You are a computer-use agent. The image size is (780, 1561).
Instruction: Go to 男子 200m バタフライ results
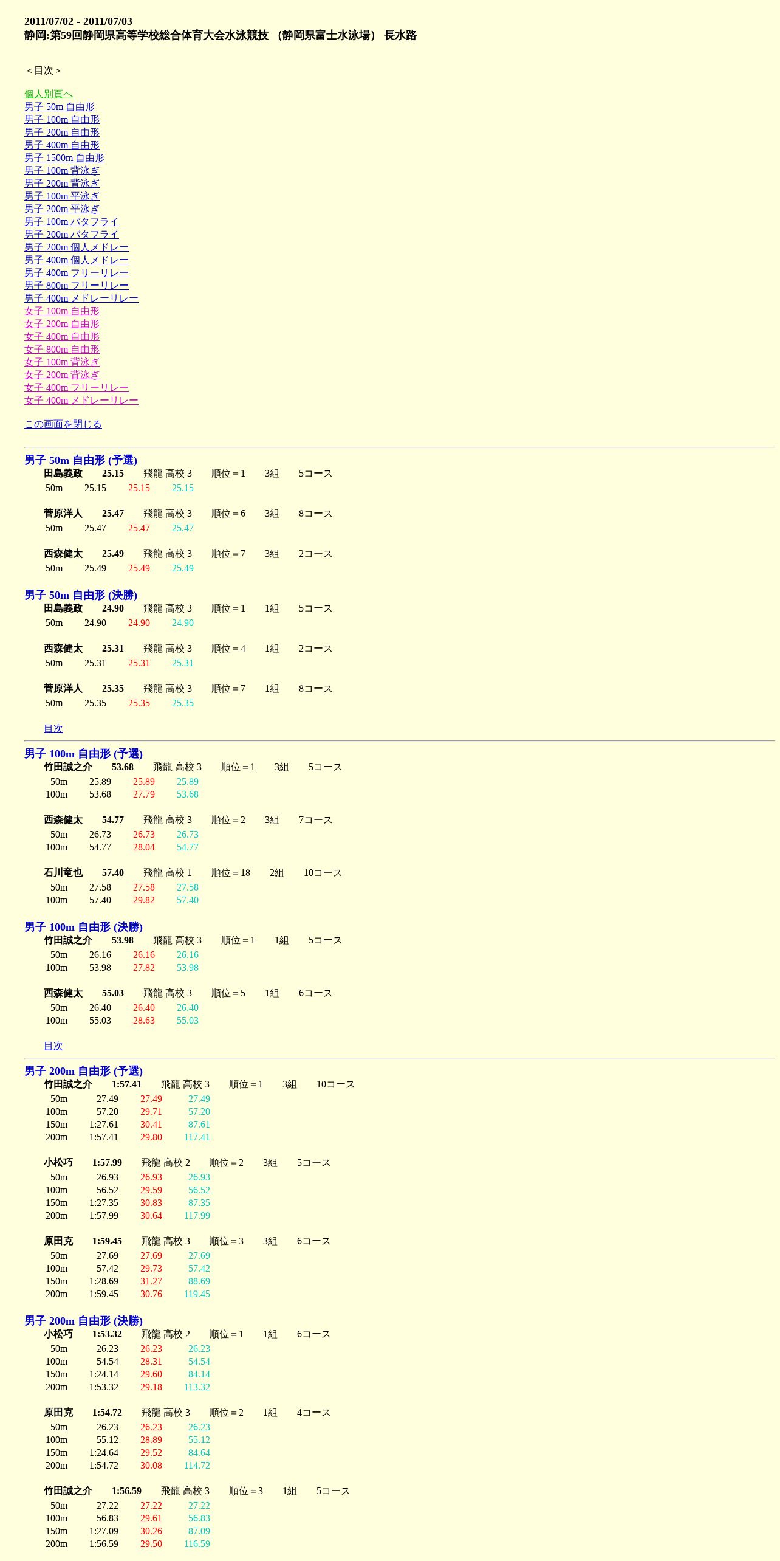(x=72, y=234)
